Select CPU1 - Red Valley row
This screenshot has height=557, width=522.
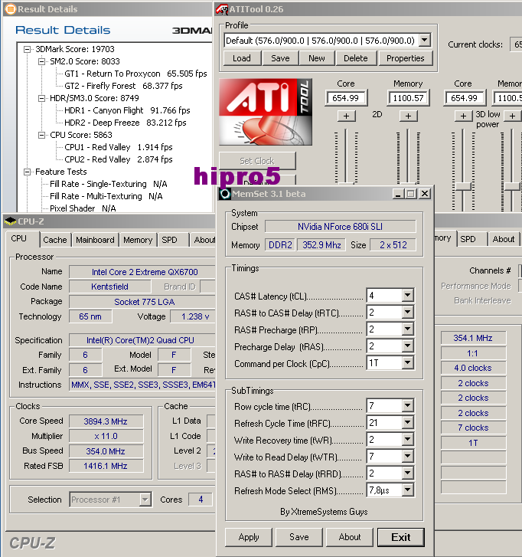tap(118, 147)
